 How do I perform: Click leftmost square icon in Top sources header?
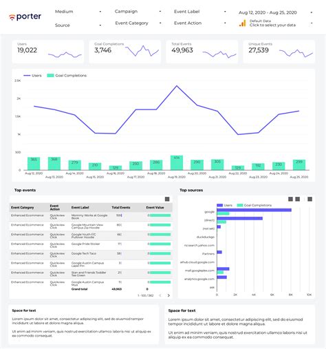pos(290,199)
